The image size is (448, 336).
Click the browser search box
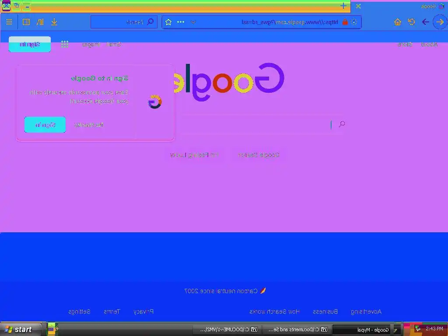pyautogui.click(x=124, y=22)
